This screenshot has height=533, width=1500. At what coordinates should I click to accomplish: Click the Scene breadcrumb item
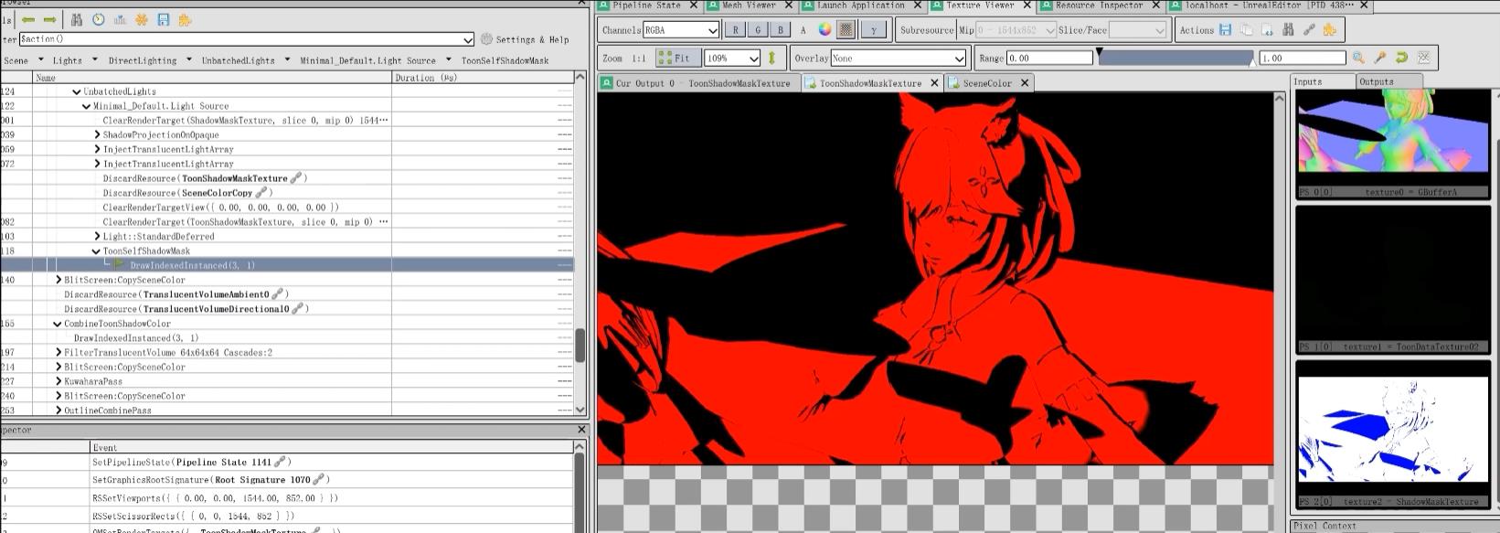point(16,60)
